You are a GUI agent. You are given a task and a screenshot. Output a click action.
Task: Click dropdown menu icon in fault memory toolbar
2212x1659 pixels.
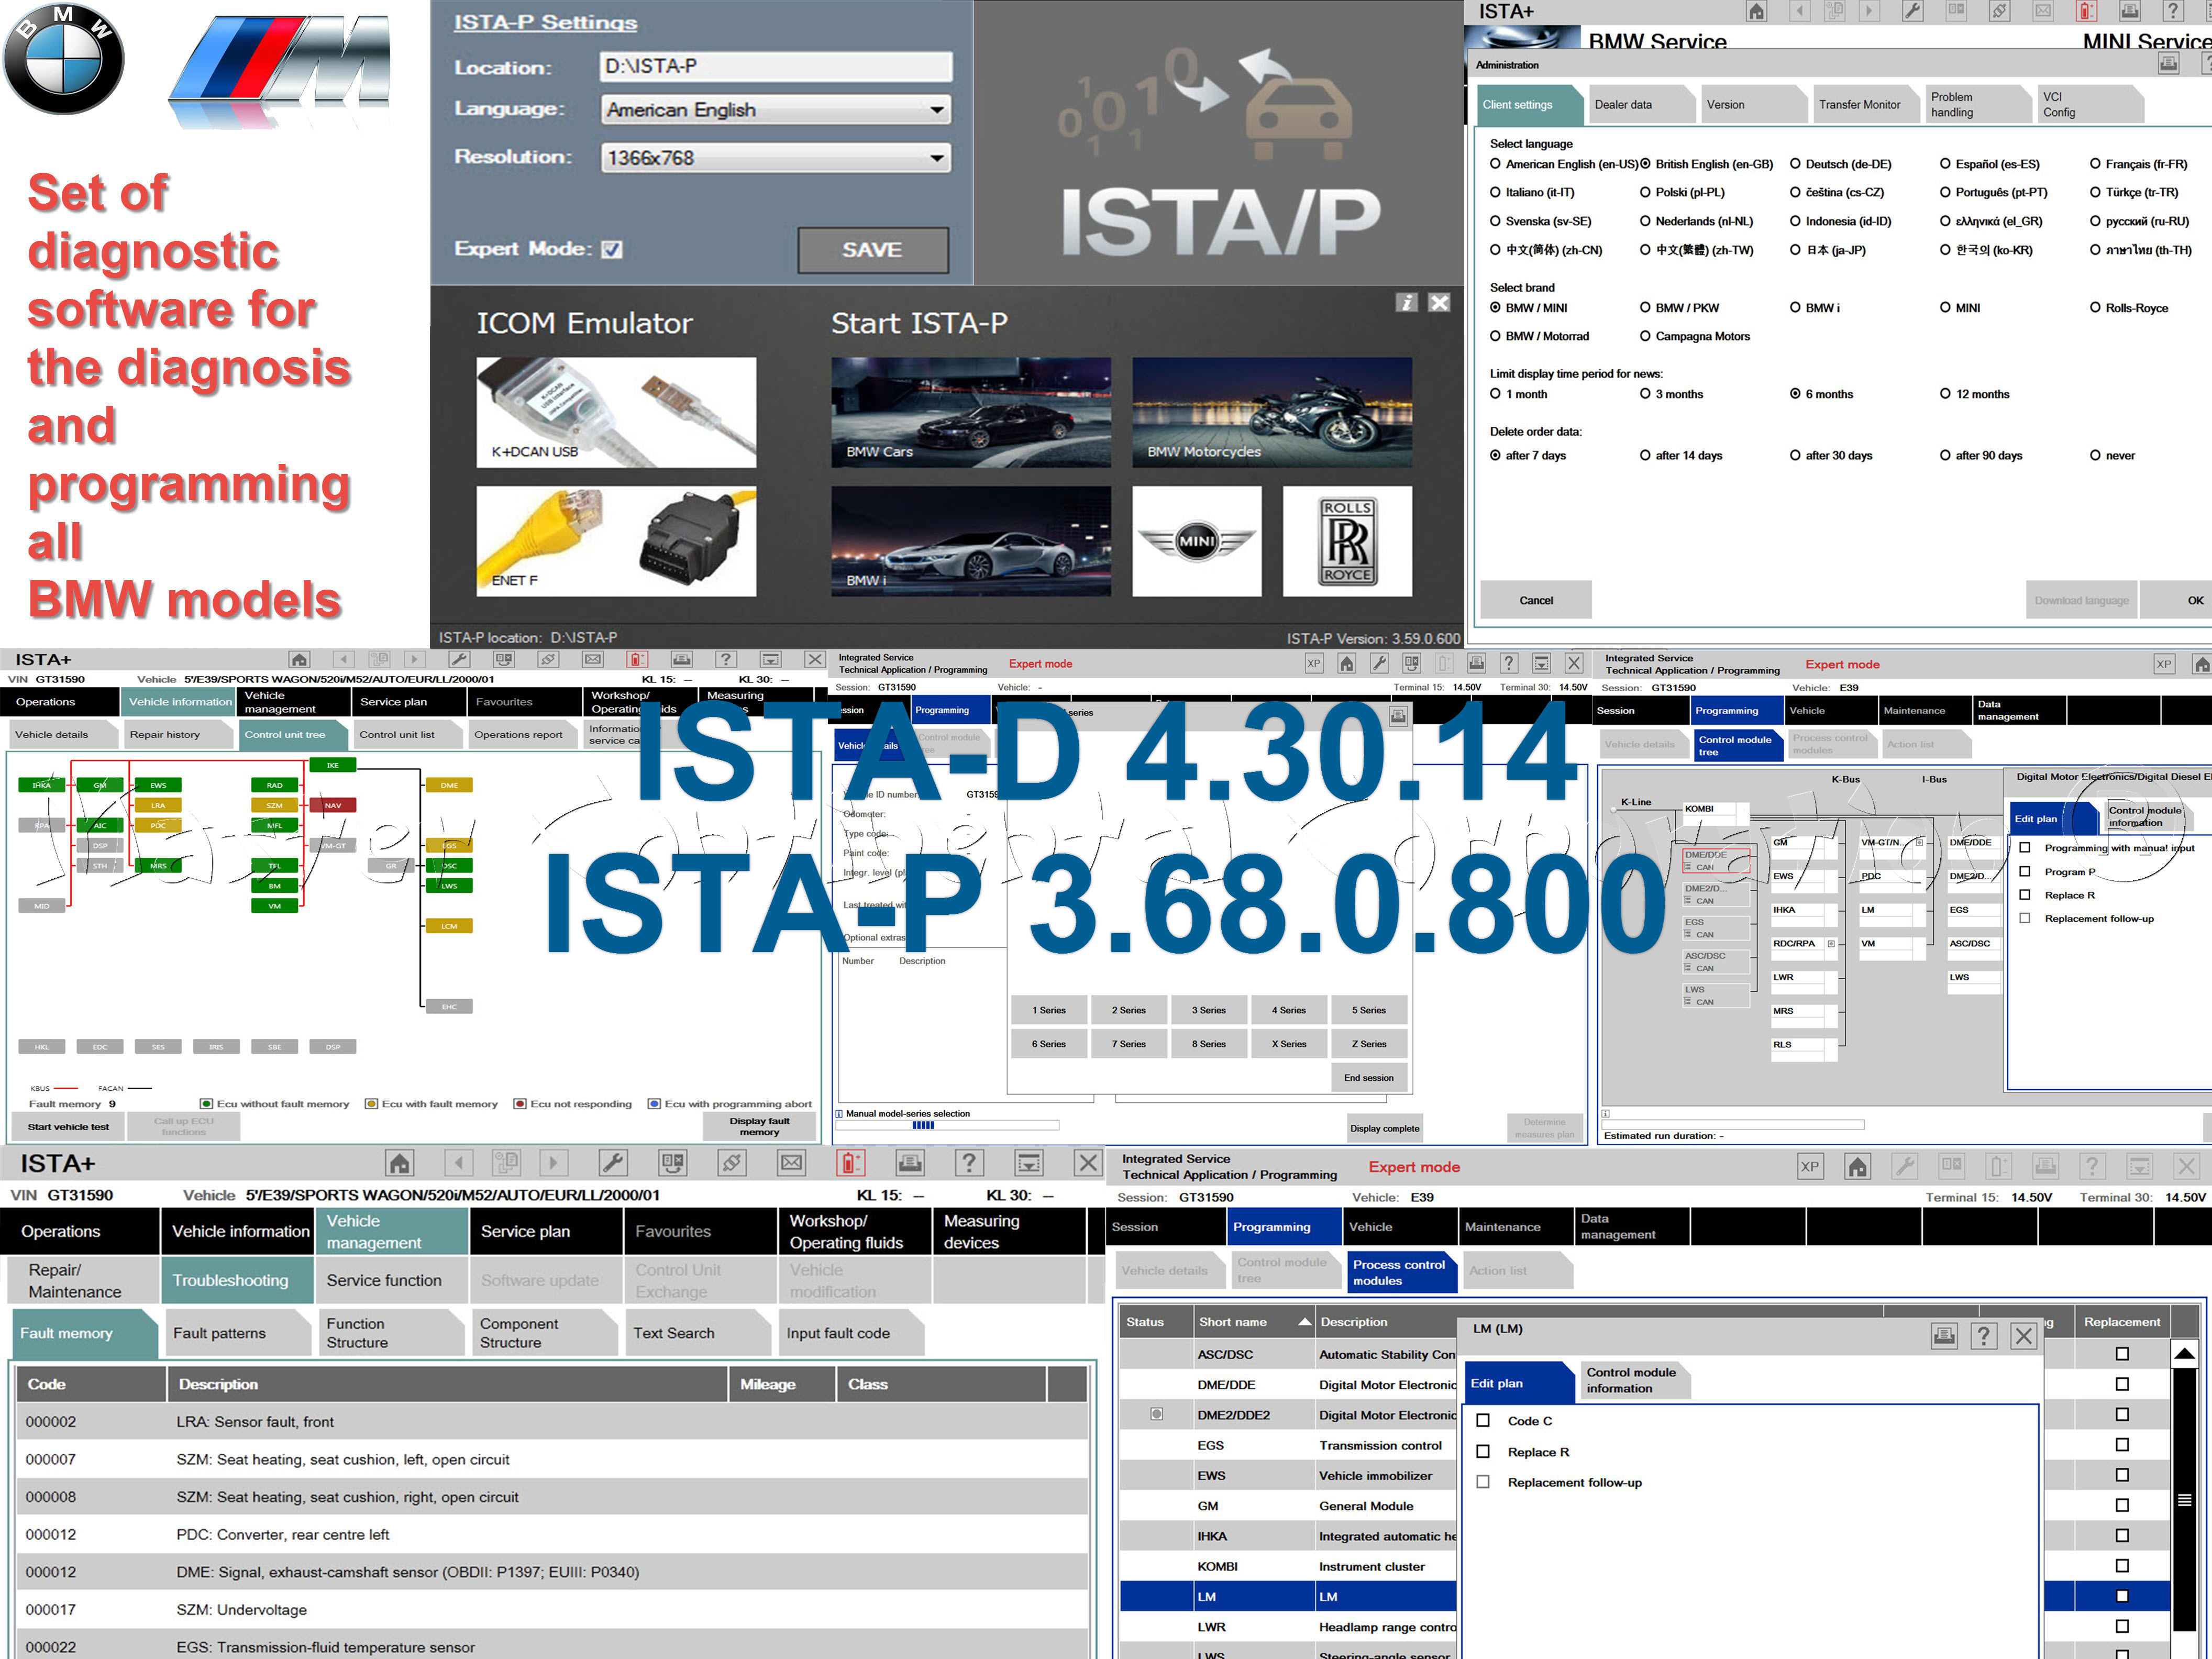point(1028,1163)
